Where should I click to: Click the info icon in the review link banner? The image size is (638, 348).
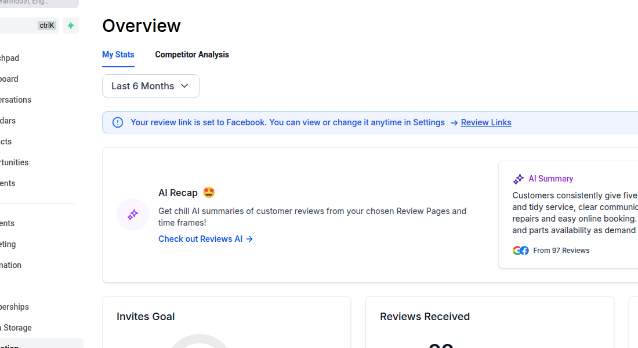pyautogui.click(x=117, y=122)
